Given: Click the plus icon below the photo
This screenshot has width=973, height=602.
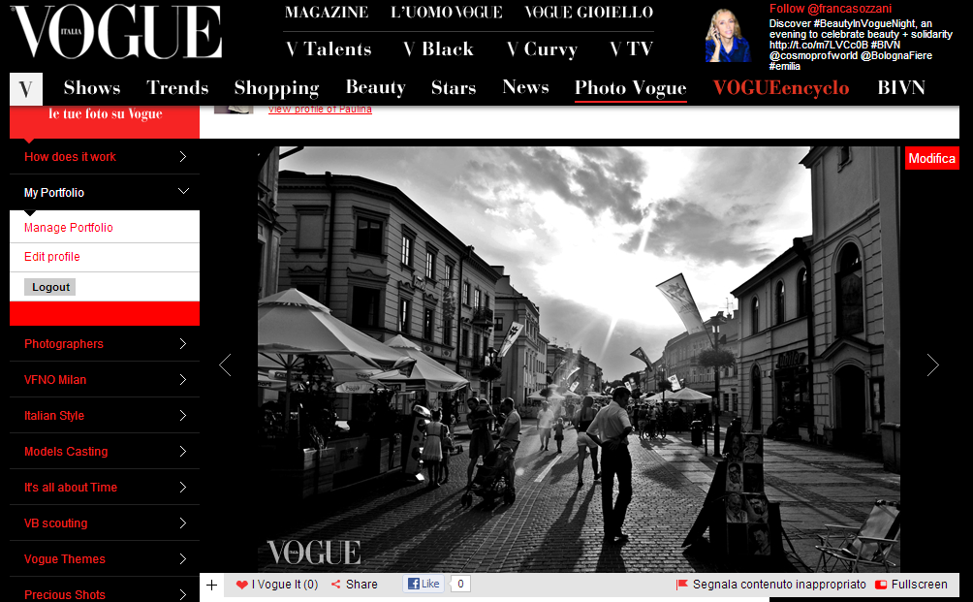Looking at the screenshot, I should [211, 585].
